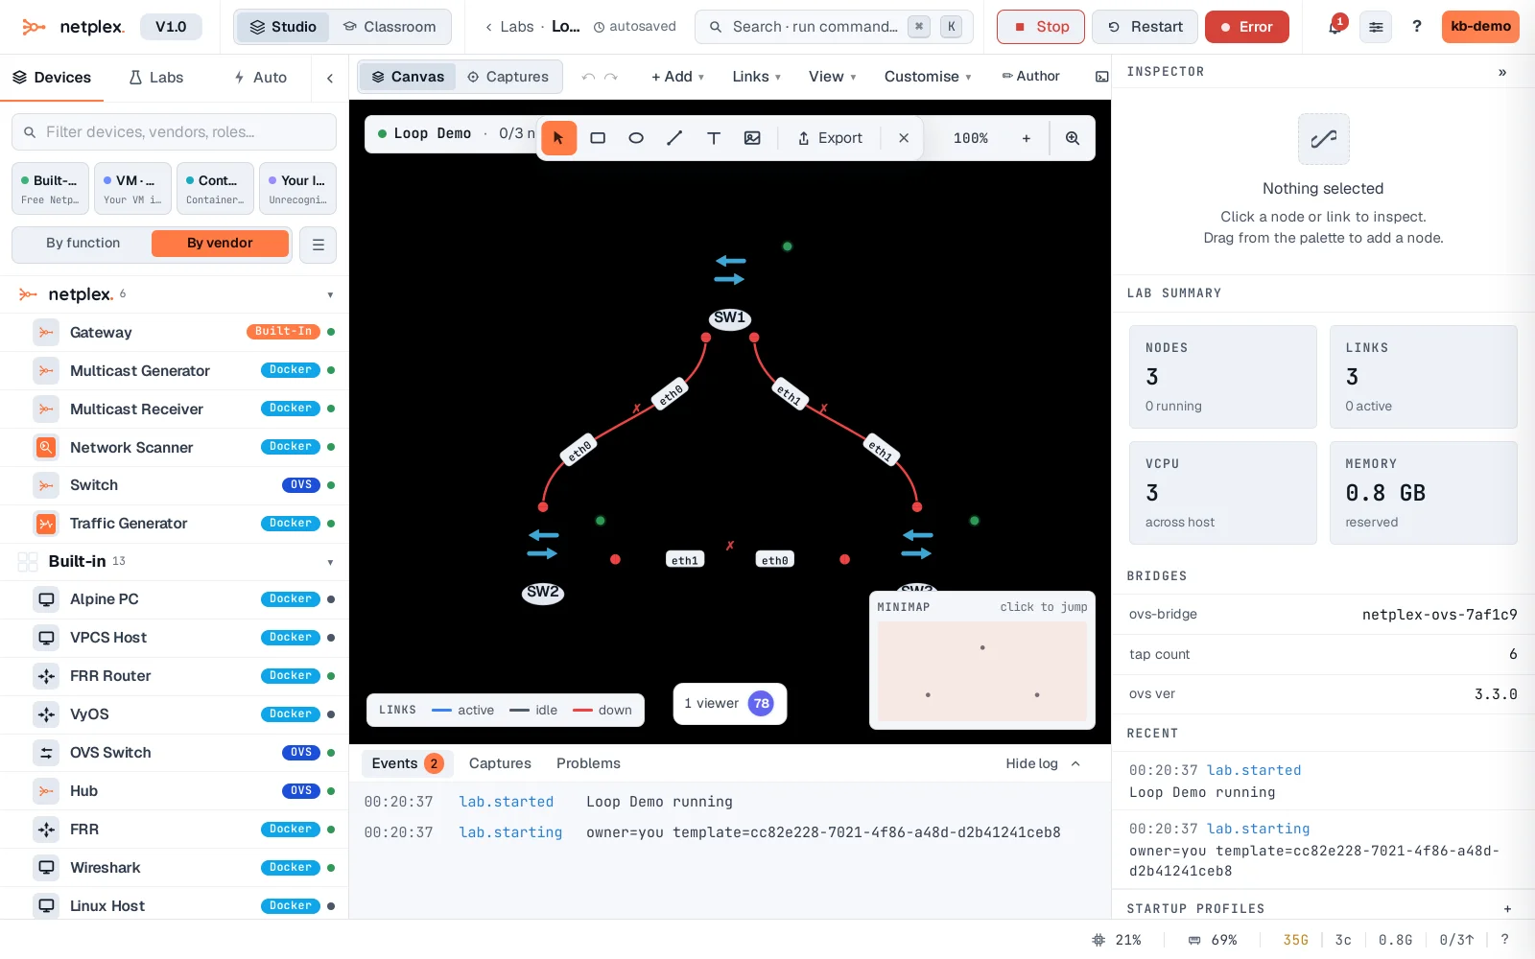
Task: Select the FRR Router device
Action: (174, 676)
